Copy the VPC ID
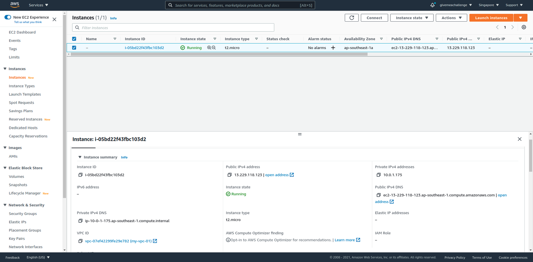 pos(80,241)
